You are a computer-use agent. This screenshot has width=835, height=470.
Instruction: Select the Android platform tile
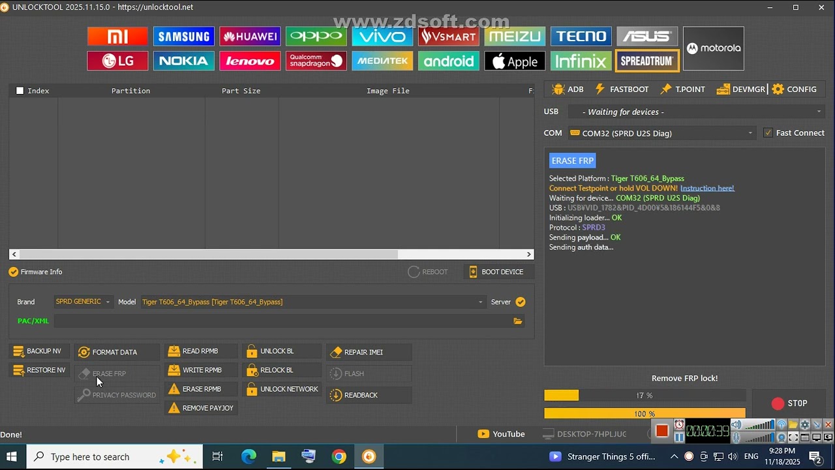pyautogui.click(x=449, y=61)
